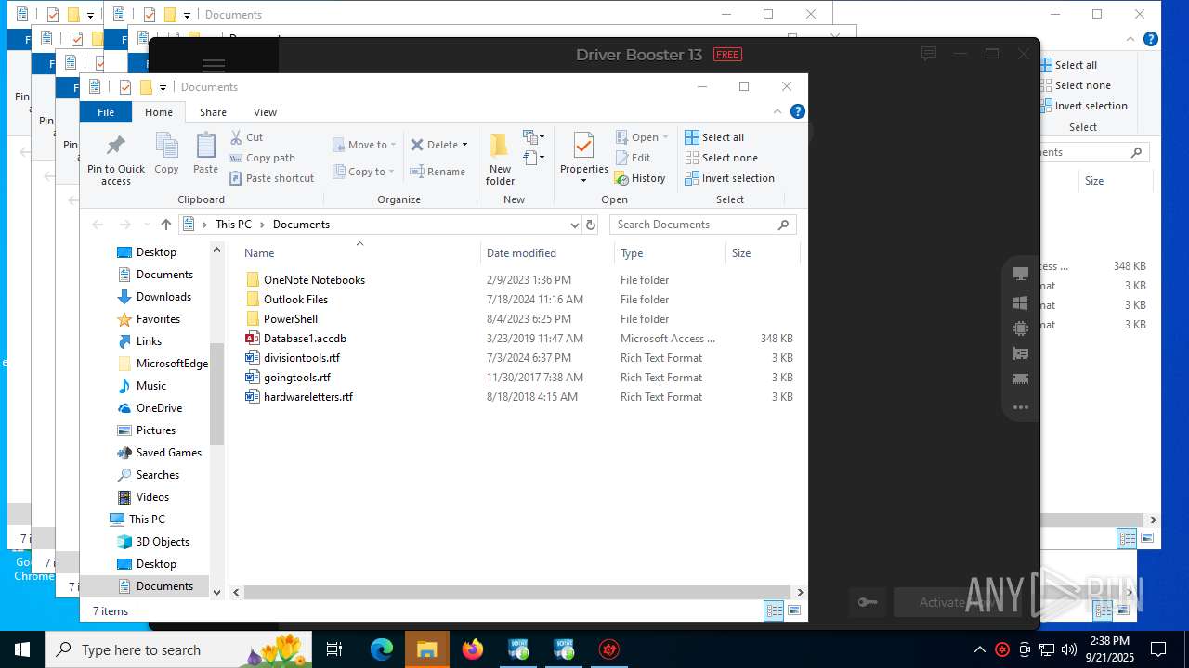Click the Properties checkmark icon

click(x=583, y=146)
